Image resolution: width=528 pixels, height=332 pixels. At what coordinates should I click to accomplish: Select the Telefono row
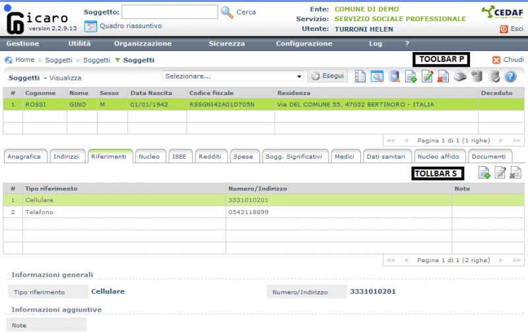tap(263, 212)
